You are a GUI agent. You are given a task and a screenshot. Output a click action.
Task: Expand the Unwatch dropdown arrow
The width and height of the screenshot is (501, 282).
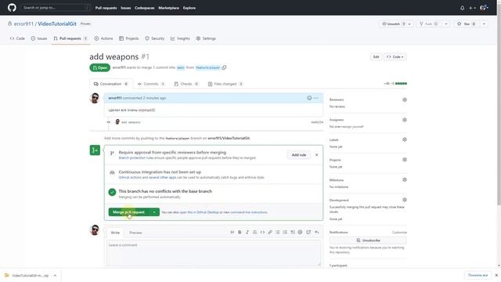(409, 24)
